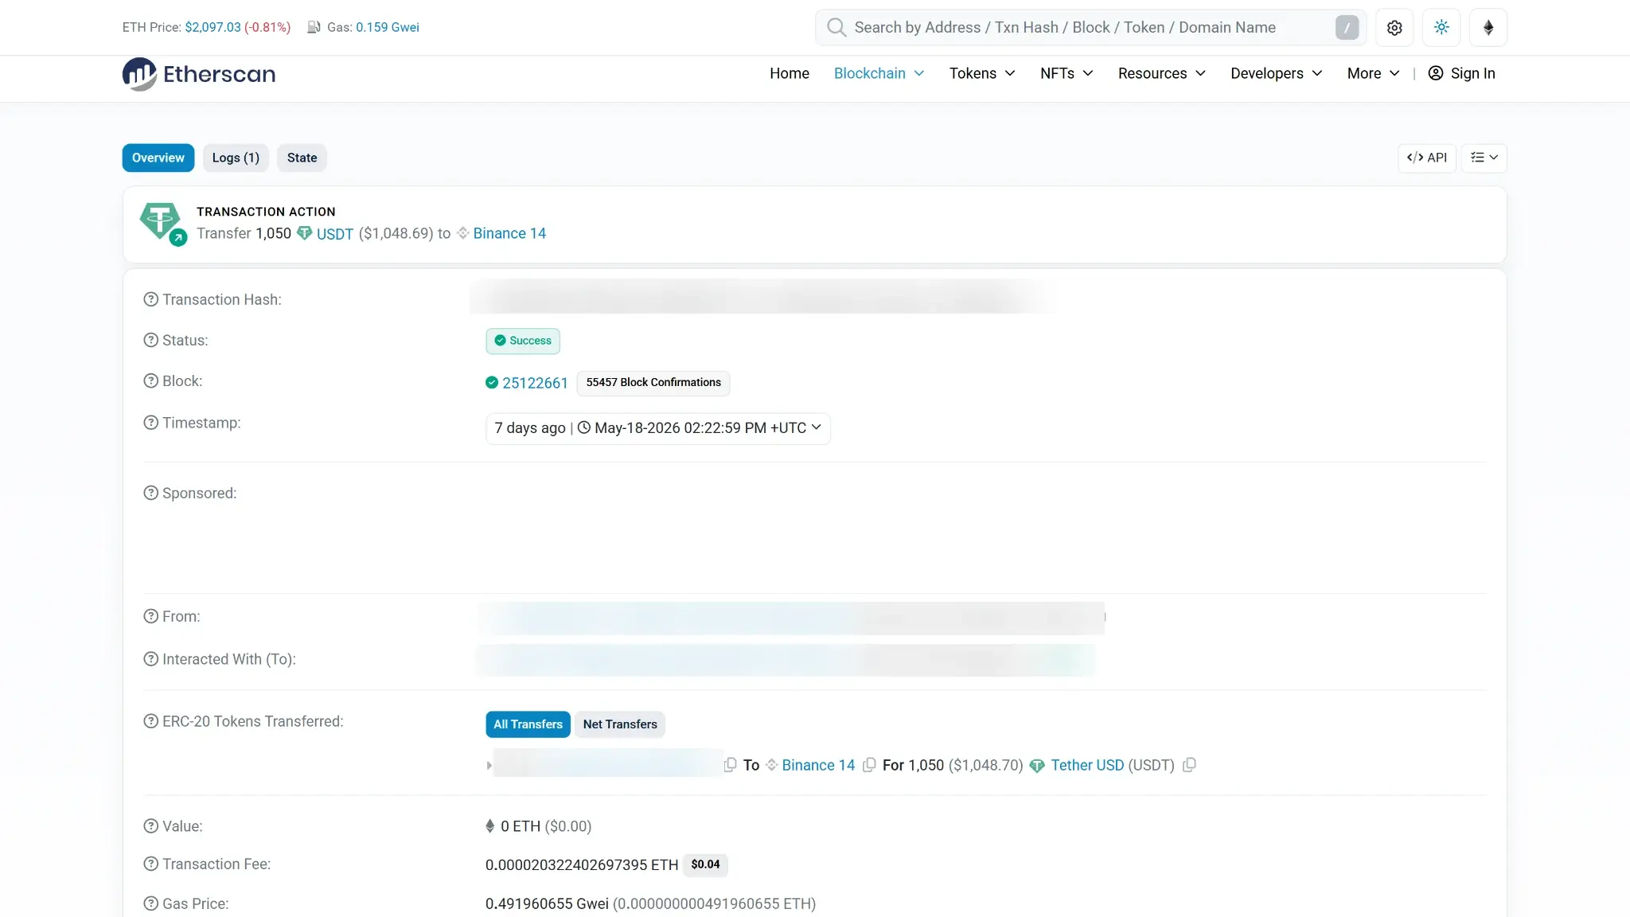This screenshot has width=1630, height=917.
Task: Click the Etherscan logo
Action: point(199,74)
